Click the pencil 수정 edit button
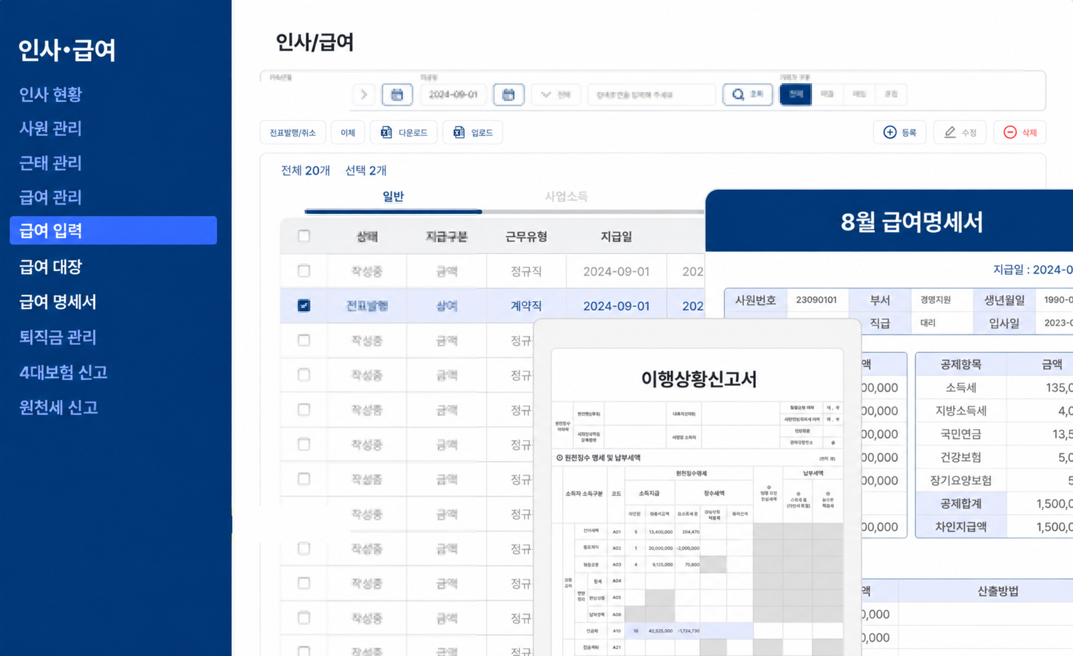This screenshot has width=1073, height=656. coord(960,132)
